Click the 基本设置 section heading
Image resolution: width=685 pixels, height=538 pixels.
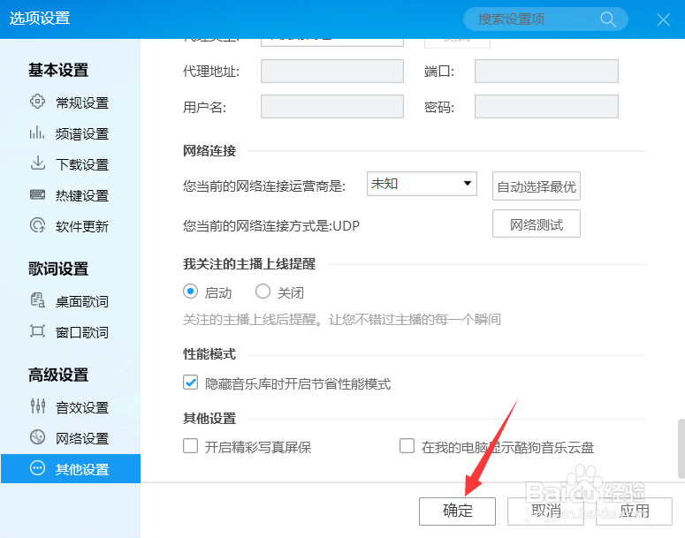(58, 70)
